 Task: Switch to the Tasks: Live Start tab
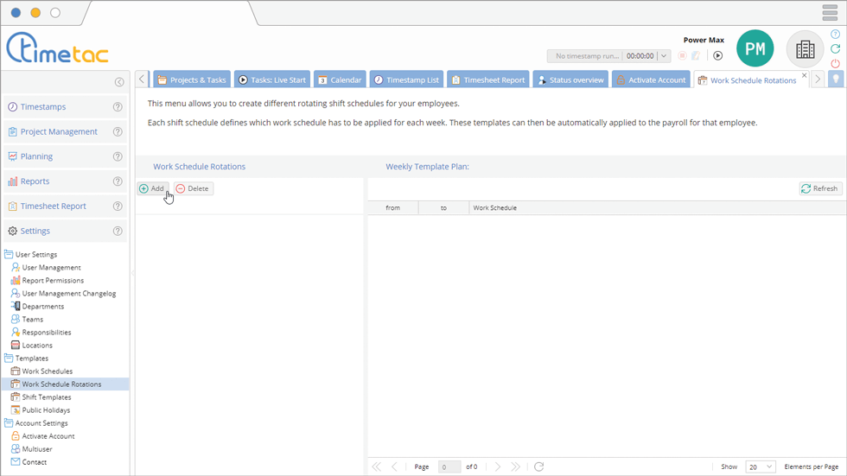272,79
